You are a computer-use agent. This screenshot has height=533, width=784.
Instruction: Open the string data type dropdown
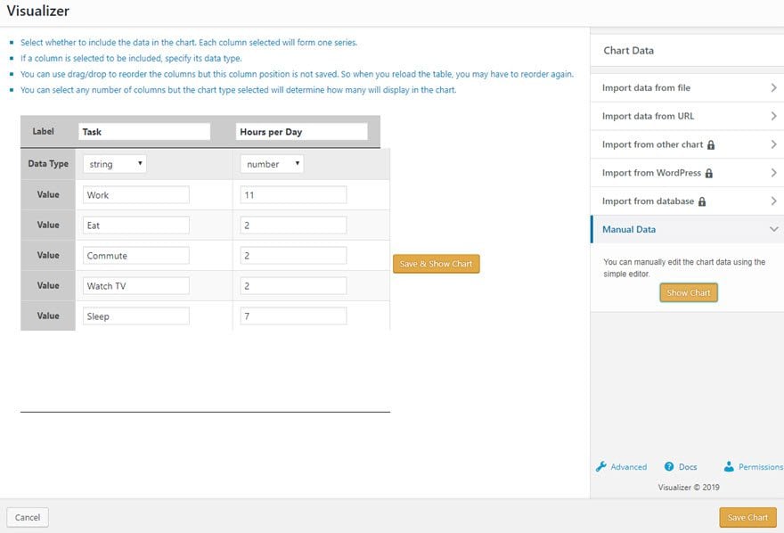pyautogui.click(x=114, y=164)
